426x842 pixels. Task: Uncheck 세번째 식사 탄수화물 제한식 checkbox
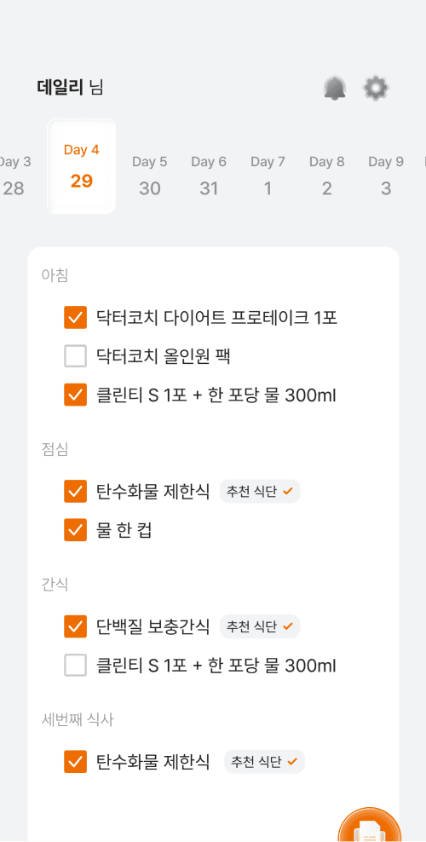(x=75, y=761)
